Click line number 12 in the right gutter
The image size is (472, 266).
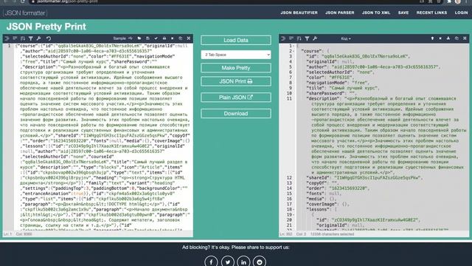[x=289, y=178]
